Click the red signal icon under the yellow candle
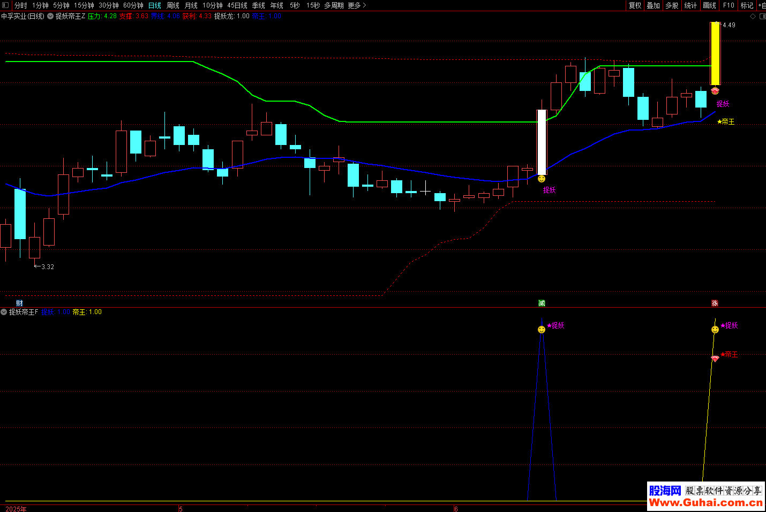Image resolution: width=766 pixels, height=512 pixels. (715, 91)
